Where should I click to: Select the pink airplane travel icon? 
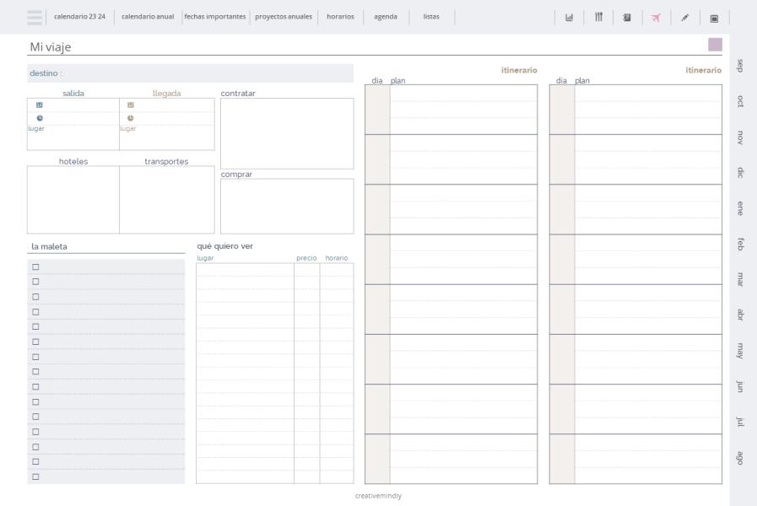point(656,18)
